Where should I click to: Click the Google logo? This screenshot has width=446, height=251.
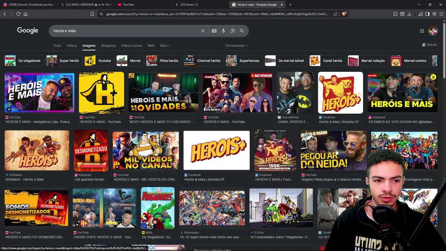point(28,31)
